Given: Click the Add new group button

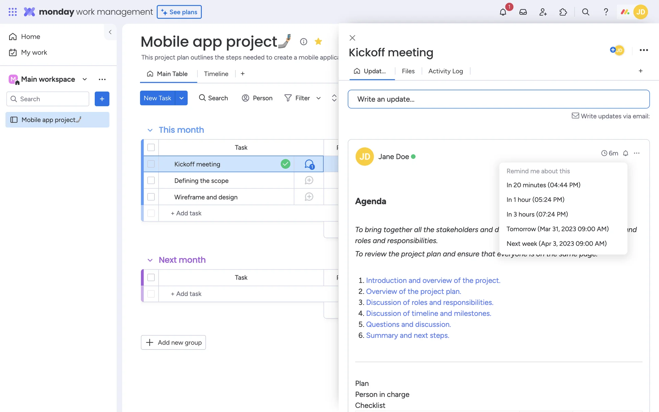Looking at the screenshot, I should pos(173,342).
